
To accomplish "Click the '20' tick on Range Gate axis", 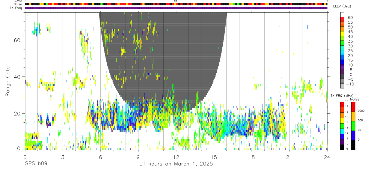I will [x=17, y=114].
